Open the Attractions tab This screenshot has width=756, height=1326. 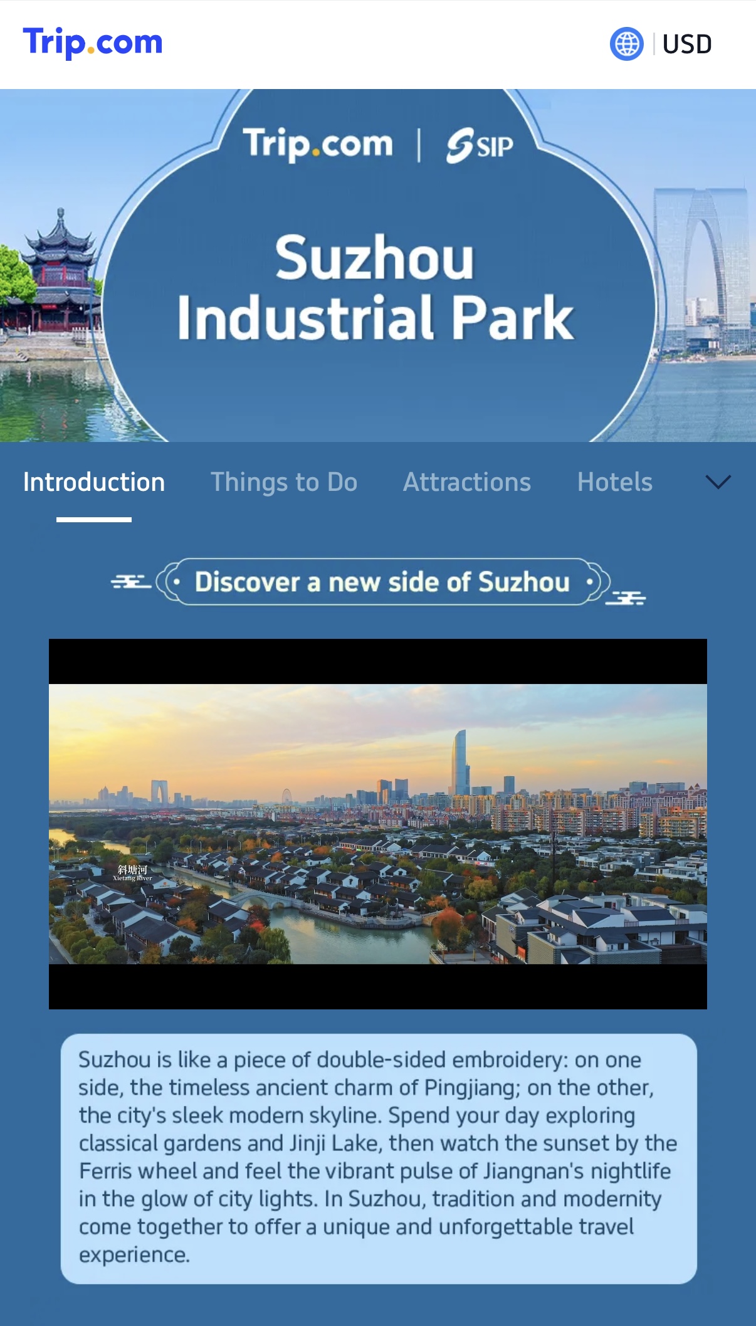click(x=466, y=482)
